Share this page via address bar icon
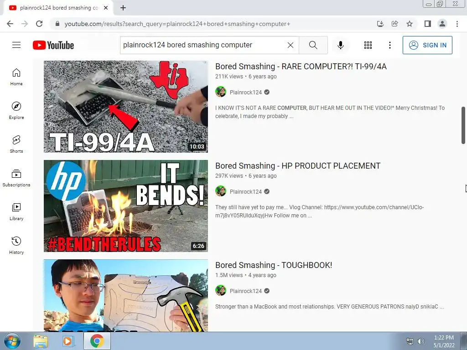Viewport: 467px width, 350px height. click(395, 24)
